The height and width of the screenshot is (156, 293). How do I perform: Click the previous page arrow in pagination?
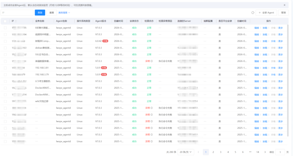(198, 152)
